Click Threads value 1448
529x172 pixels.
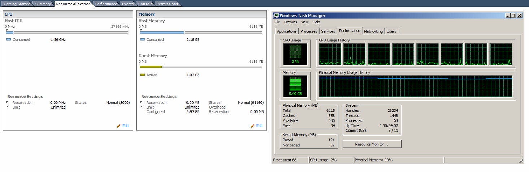(394, 116)
